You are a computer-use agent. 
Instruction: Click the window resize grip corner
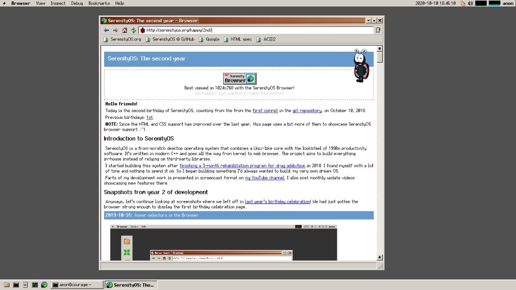[380, 266]
